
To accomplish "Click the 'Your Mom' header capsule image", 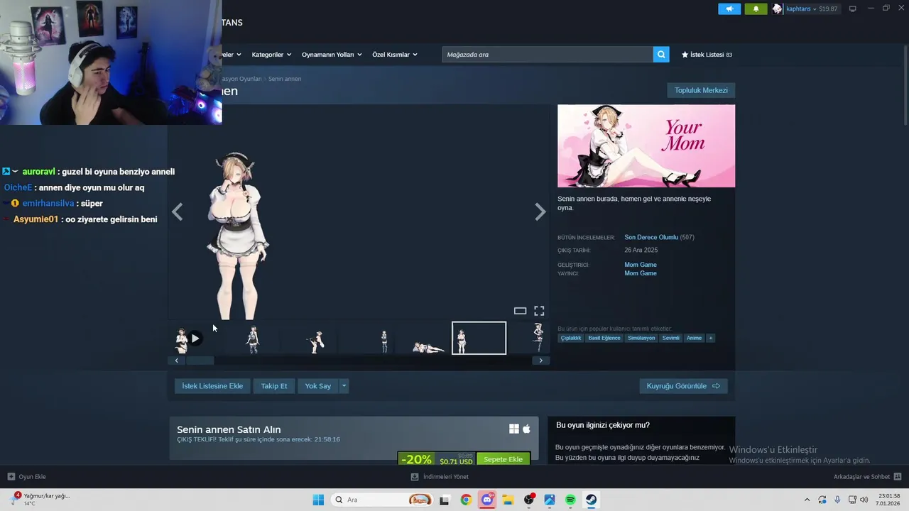I will [646, 146].
